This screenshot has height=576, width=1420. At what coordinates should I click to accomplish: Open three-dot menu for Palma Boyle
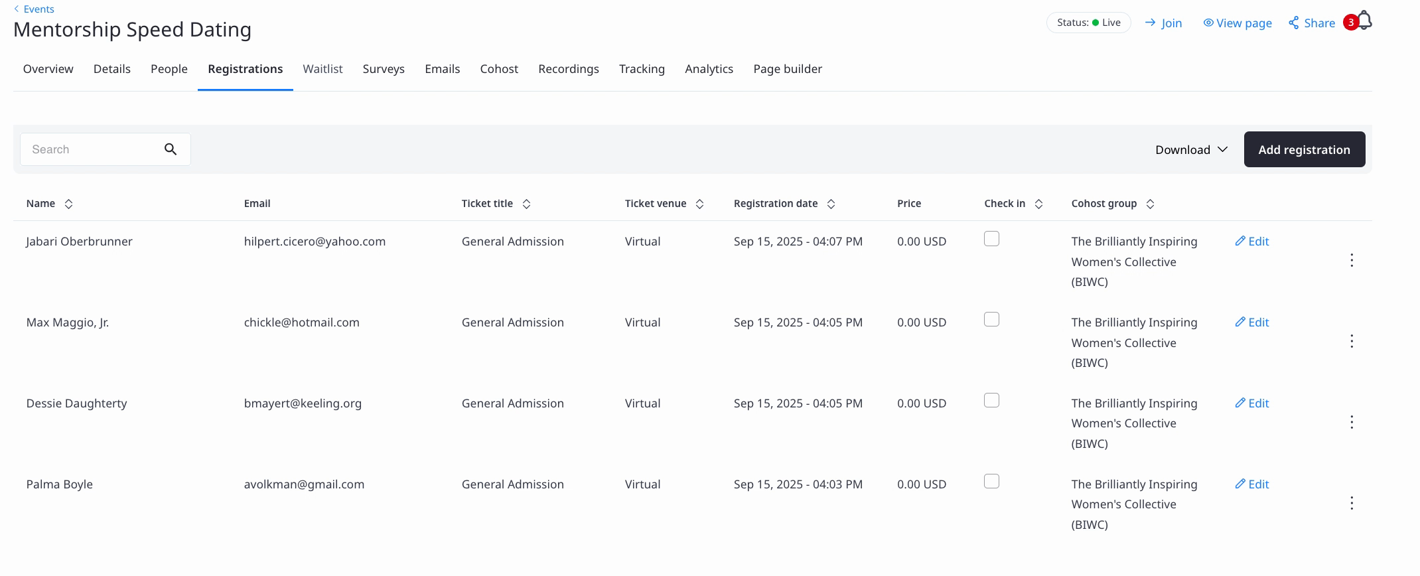point(1351,504)
